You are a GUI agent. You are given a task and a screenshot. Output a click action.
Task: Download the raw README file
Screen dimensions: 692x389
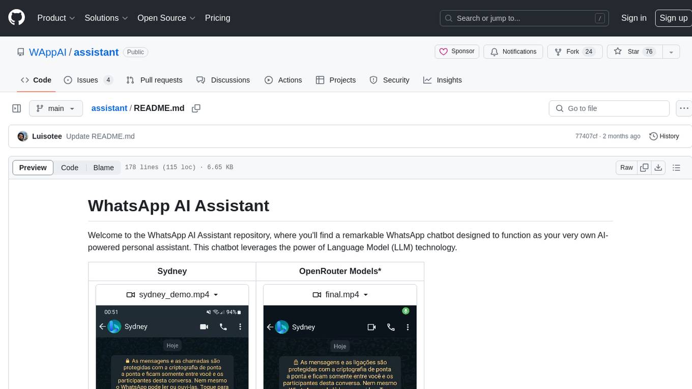click(658, 168)
